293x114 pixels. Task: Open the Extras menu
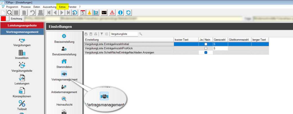coord(62,7)
